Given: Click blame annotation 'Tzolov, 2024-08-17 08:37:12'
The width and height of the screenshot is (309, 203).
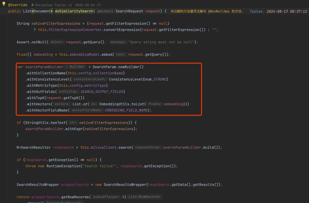Looking at the screenshot, I should (278, 11).
